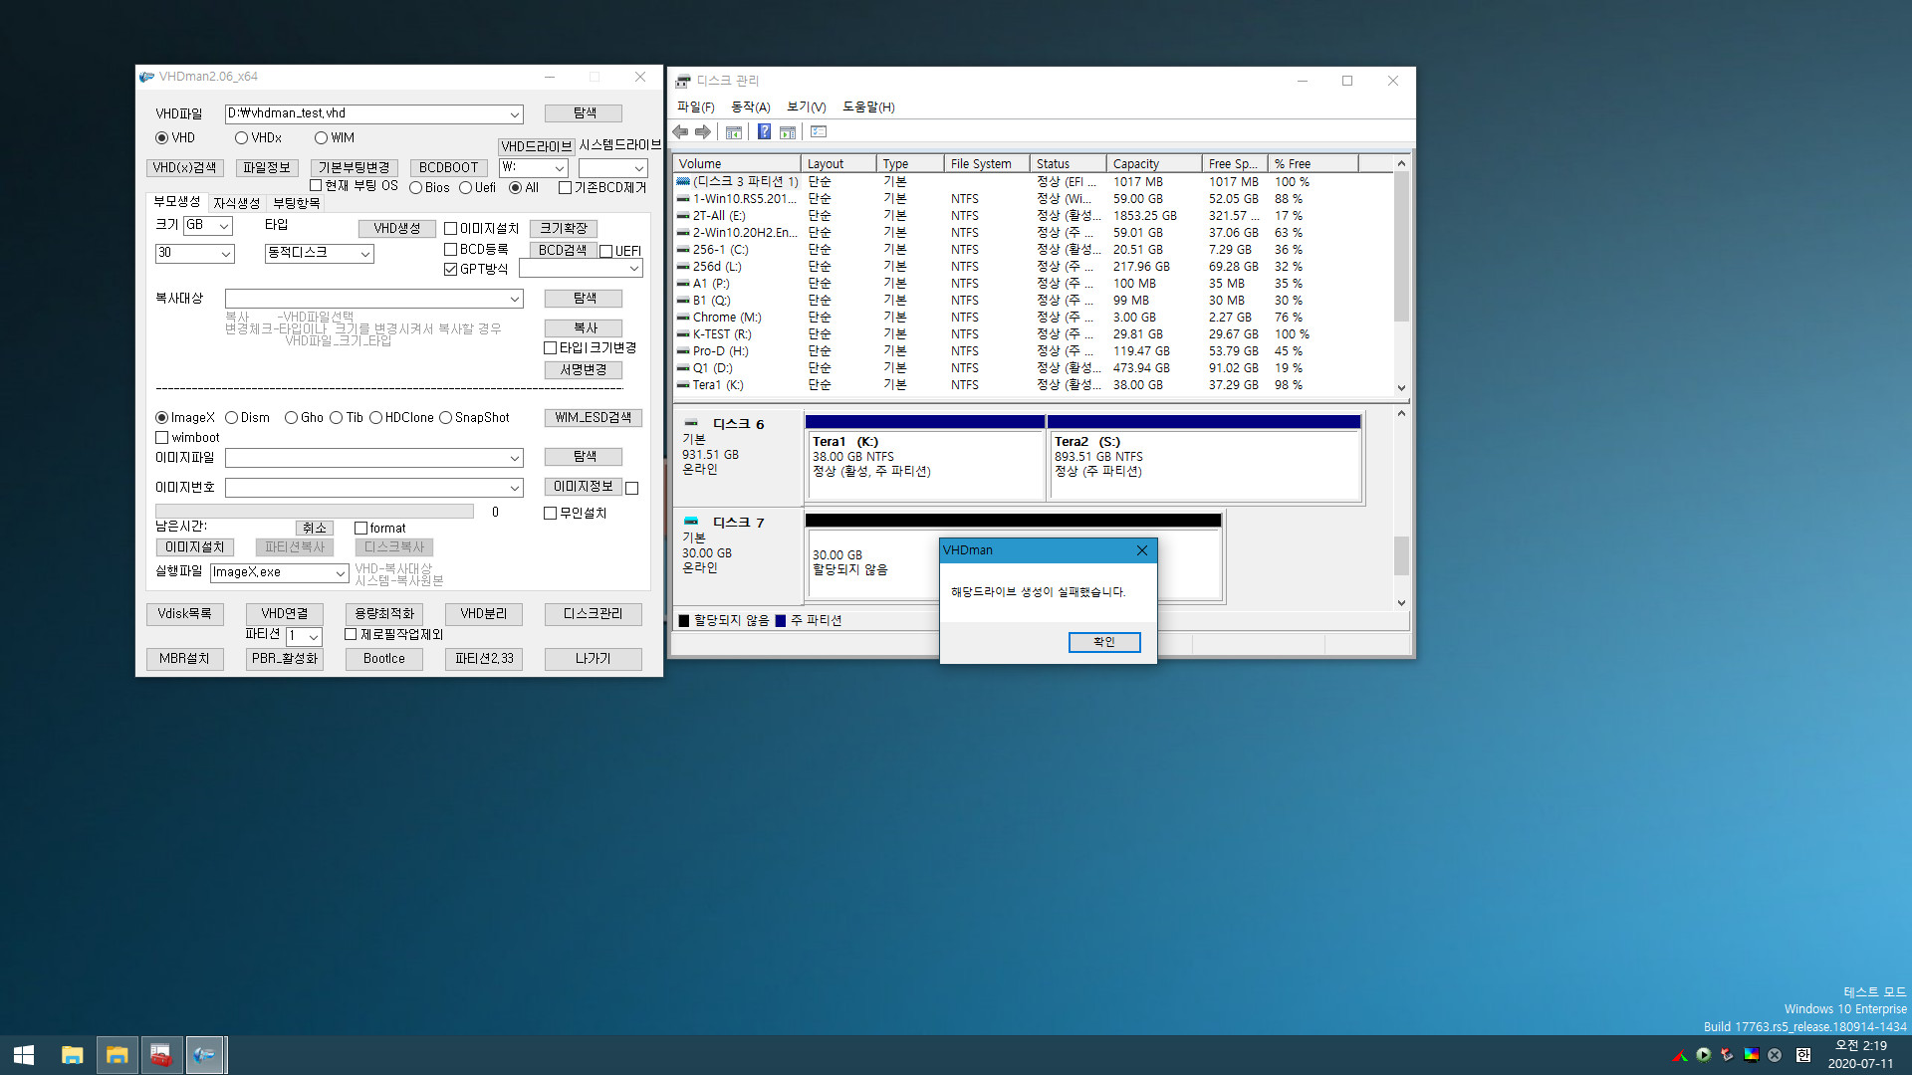
Task: Enable the 이미지설치 checkbox
Action: point(450,229)
